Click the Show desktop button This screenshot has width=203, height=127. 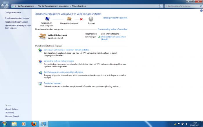202,124
